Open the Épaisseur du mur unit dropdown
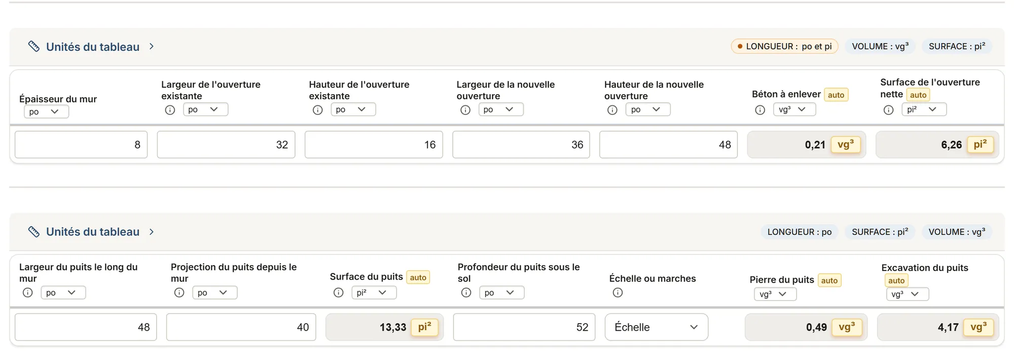This screenshot has width=1014, height=356. point(46,112)
